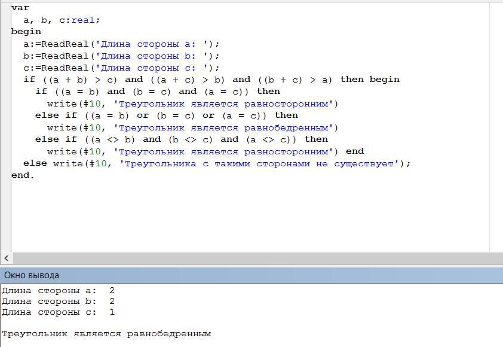Click output line 'Длина стороны b: 2'
Viewport: 503px width, 347px height.
click(58, 302)
